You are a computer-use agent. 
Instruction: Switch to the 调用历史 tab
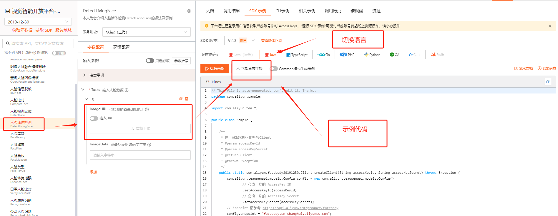333,11
